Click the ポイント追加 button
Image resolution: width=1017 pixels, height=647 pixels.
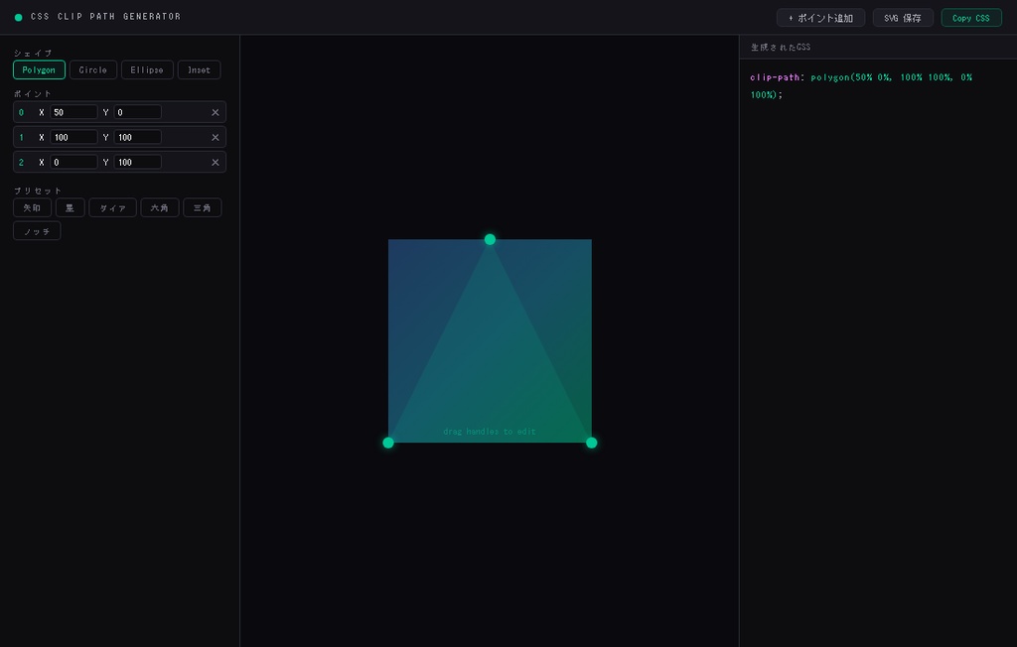tap(820, 18)
